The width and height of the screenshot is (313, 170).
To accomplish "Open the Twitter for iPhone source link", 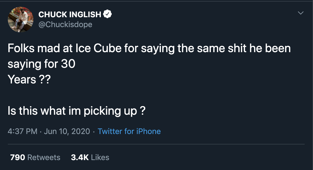I will [x=129, y=131].
